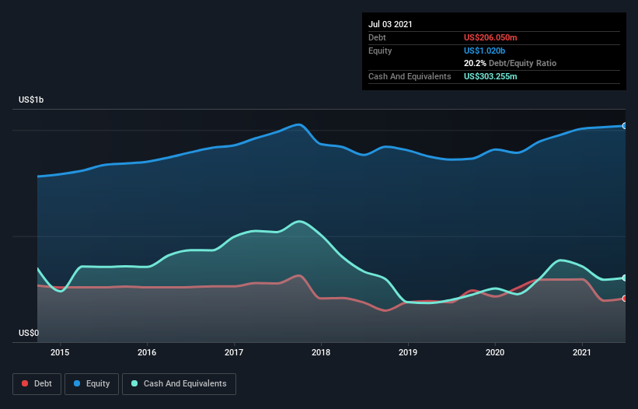Click the 2016 axis label
This screenshot has height=409, width=638.
coord(147,352)
